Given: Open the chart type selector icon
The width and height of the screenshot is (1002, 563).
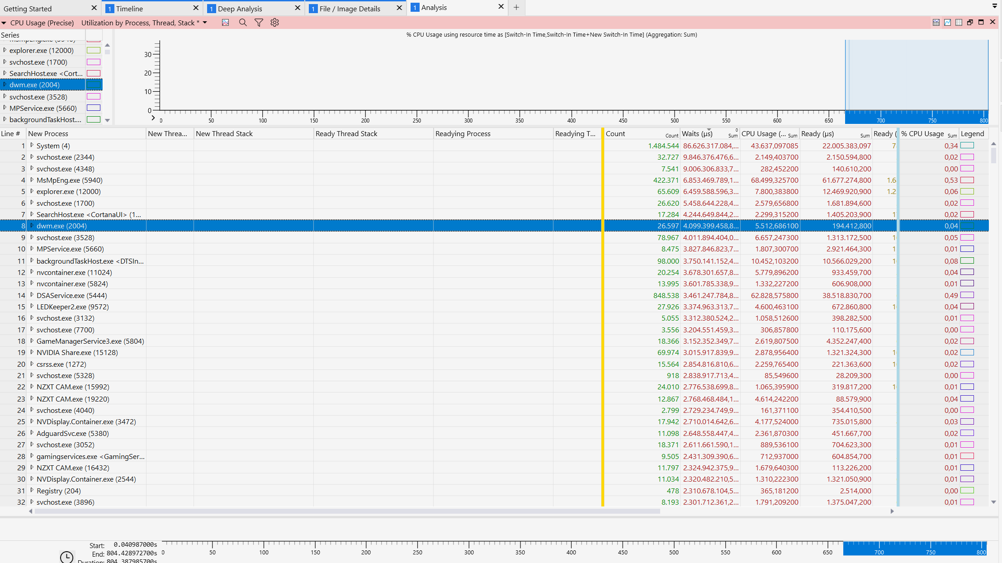Looking at the screenshot, I should 225,23.
